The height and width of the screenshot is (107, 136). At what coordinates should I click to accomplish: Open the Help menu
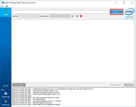pos(7,6)
